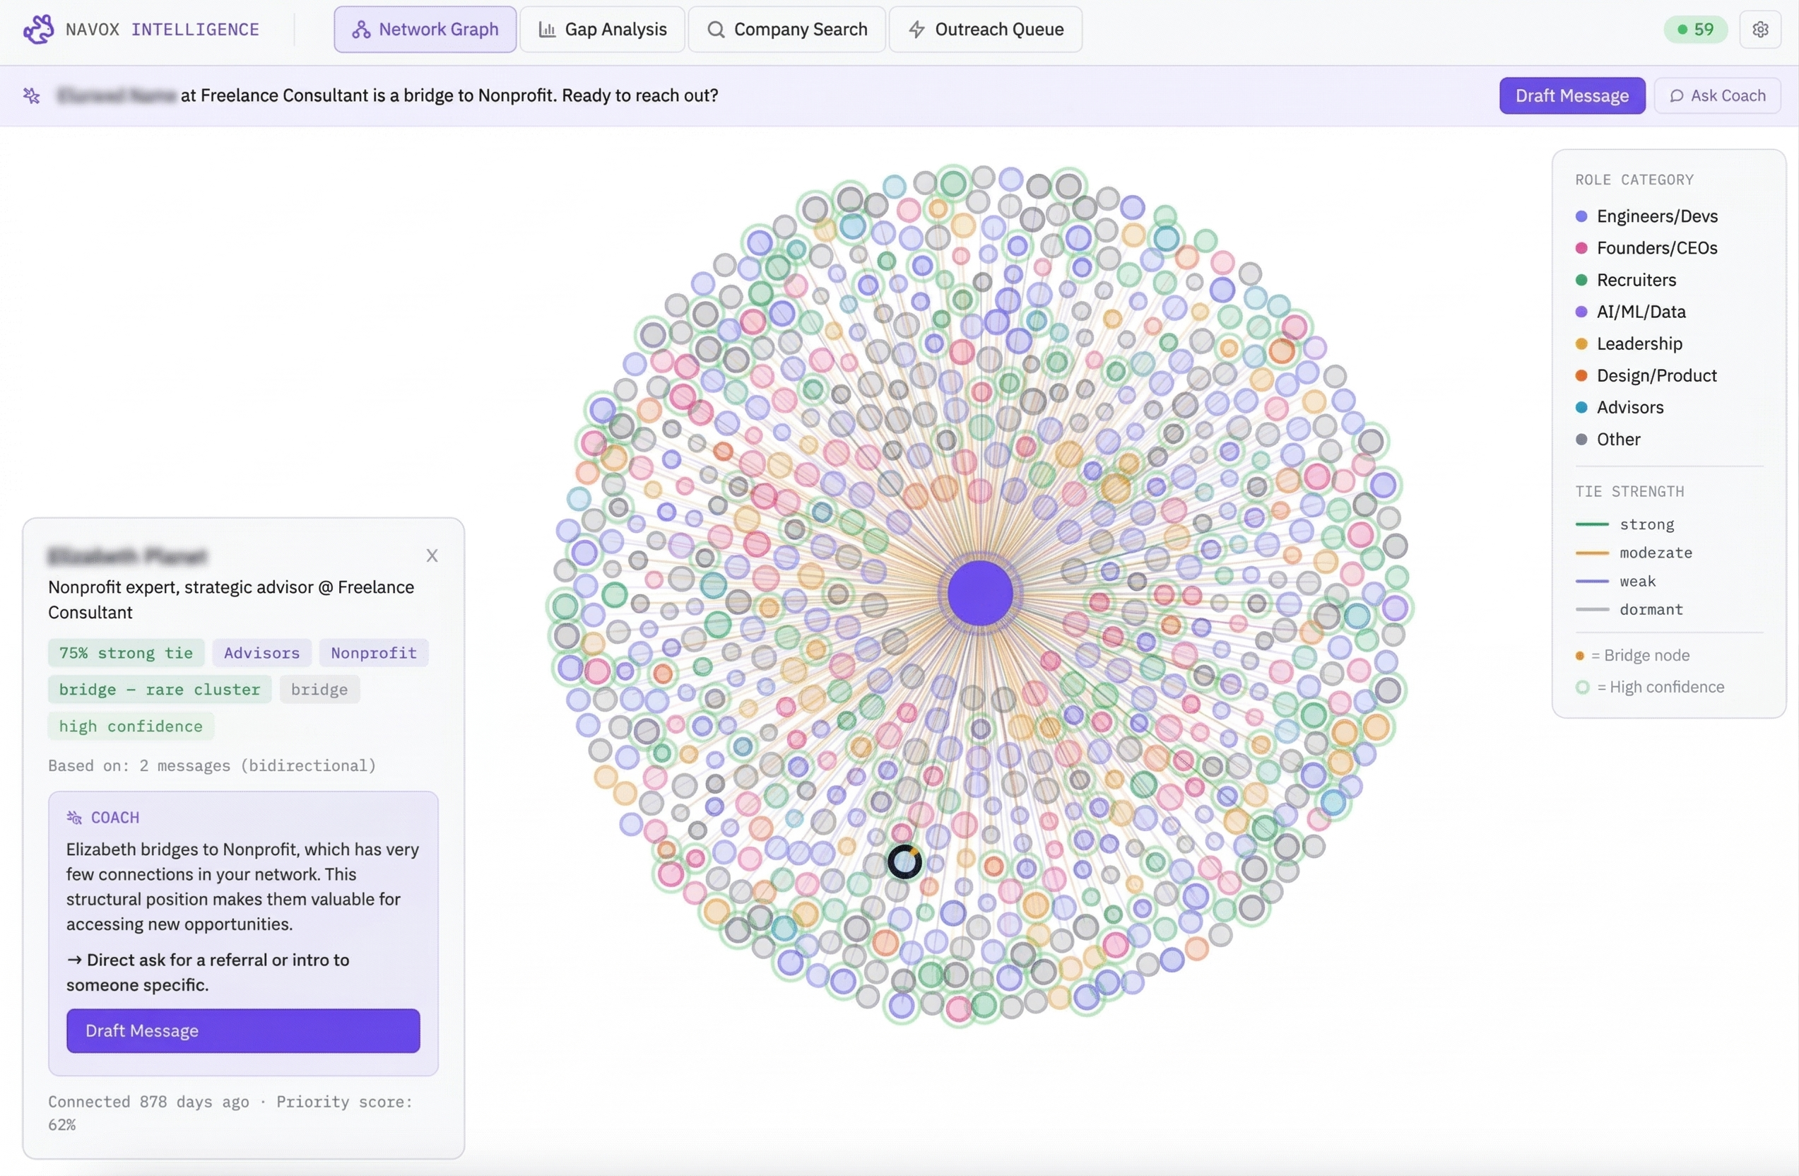The image size is (1799, 1176).
Task: Click the magnifier icon in Company Search
Action: pyautogui.click(x=715, y=30)
